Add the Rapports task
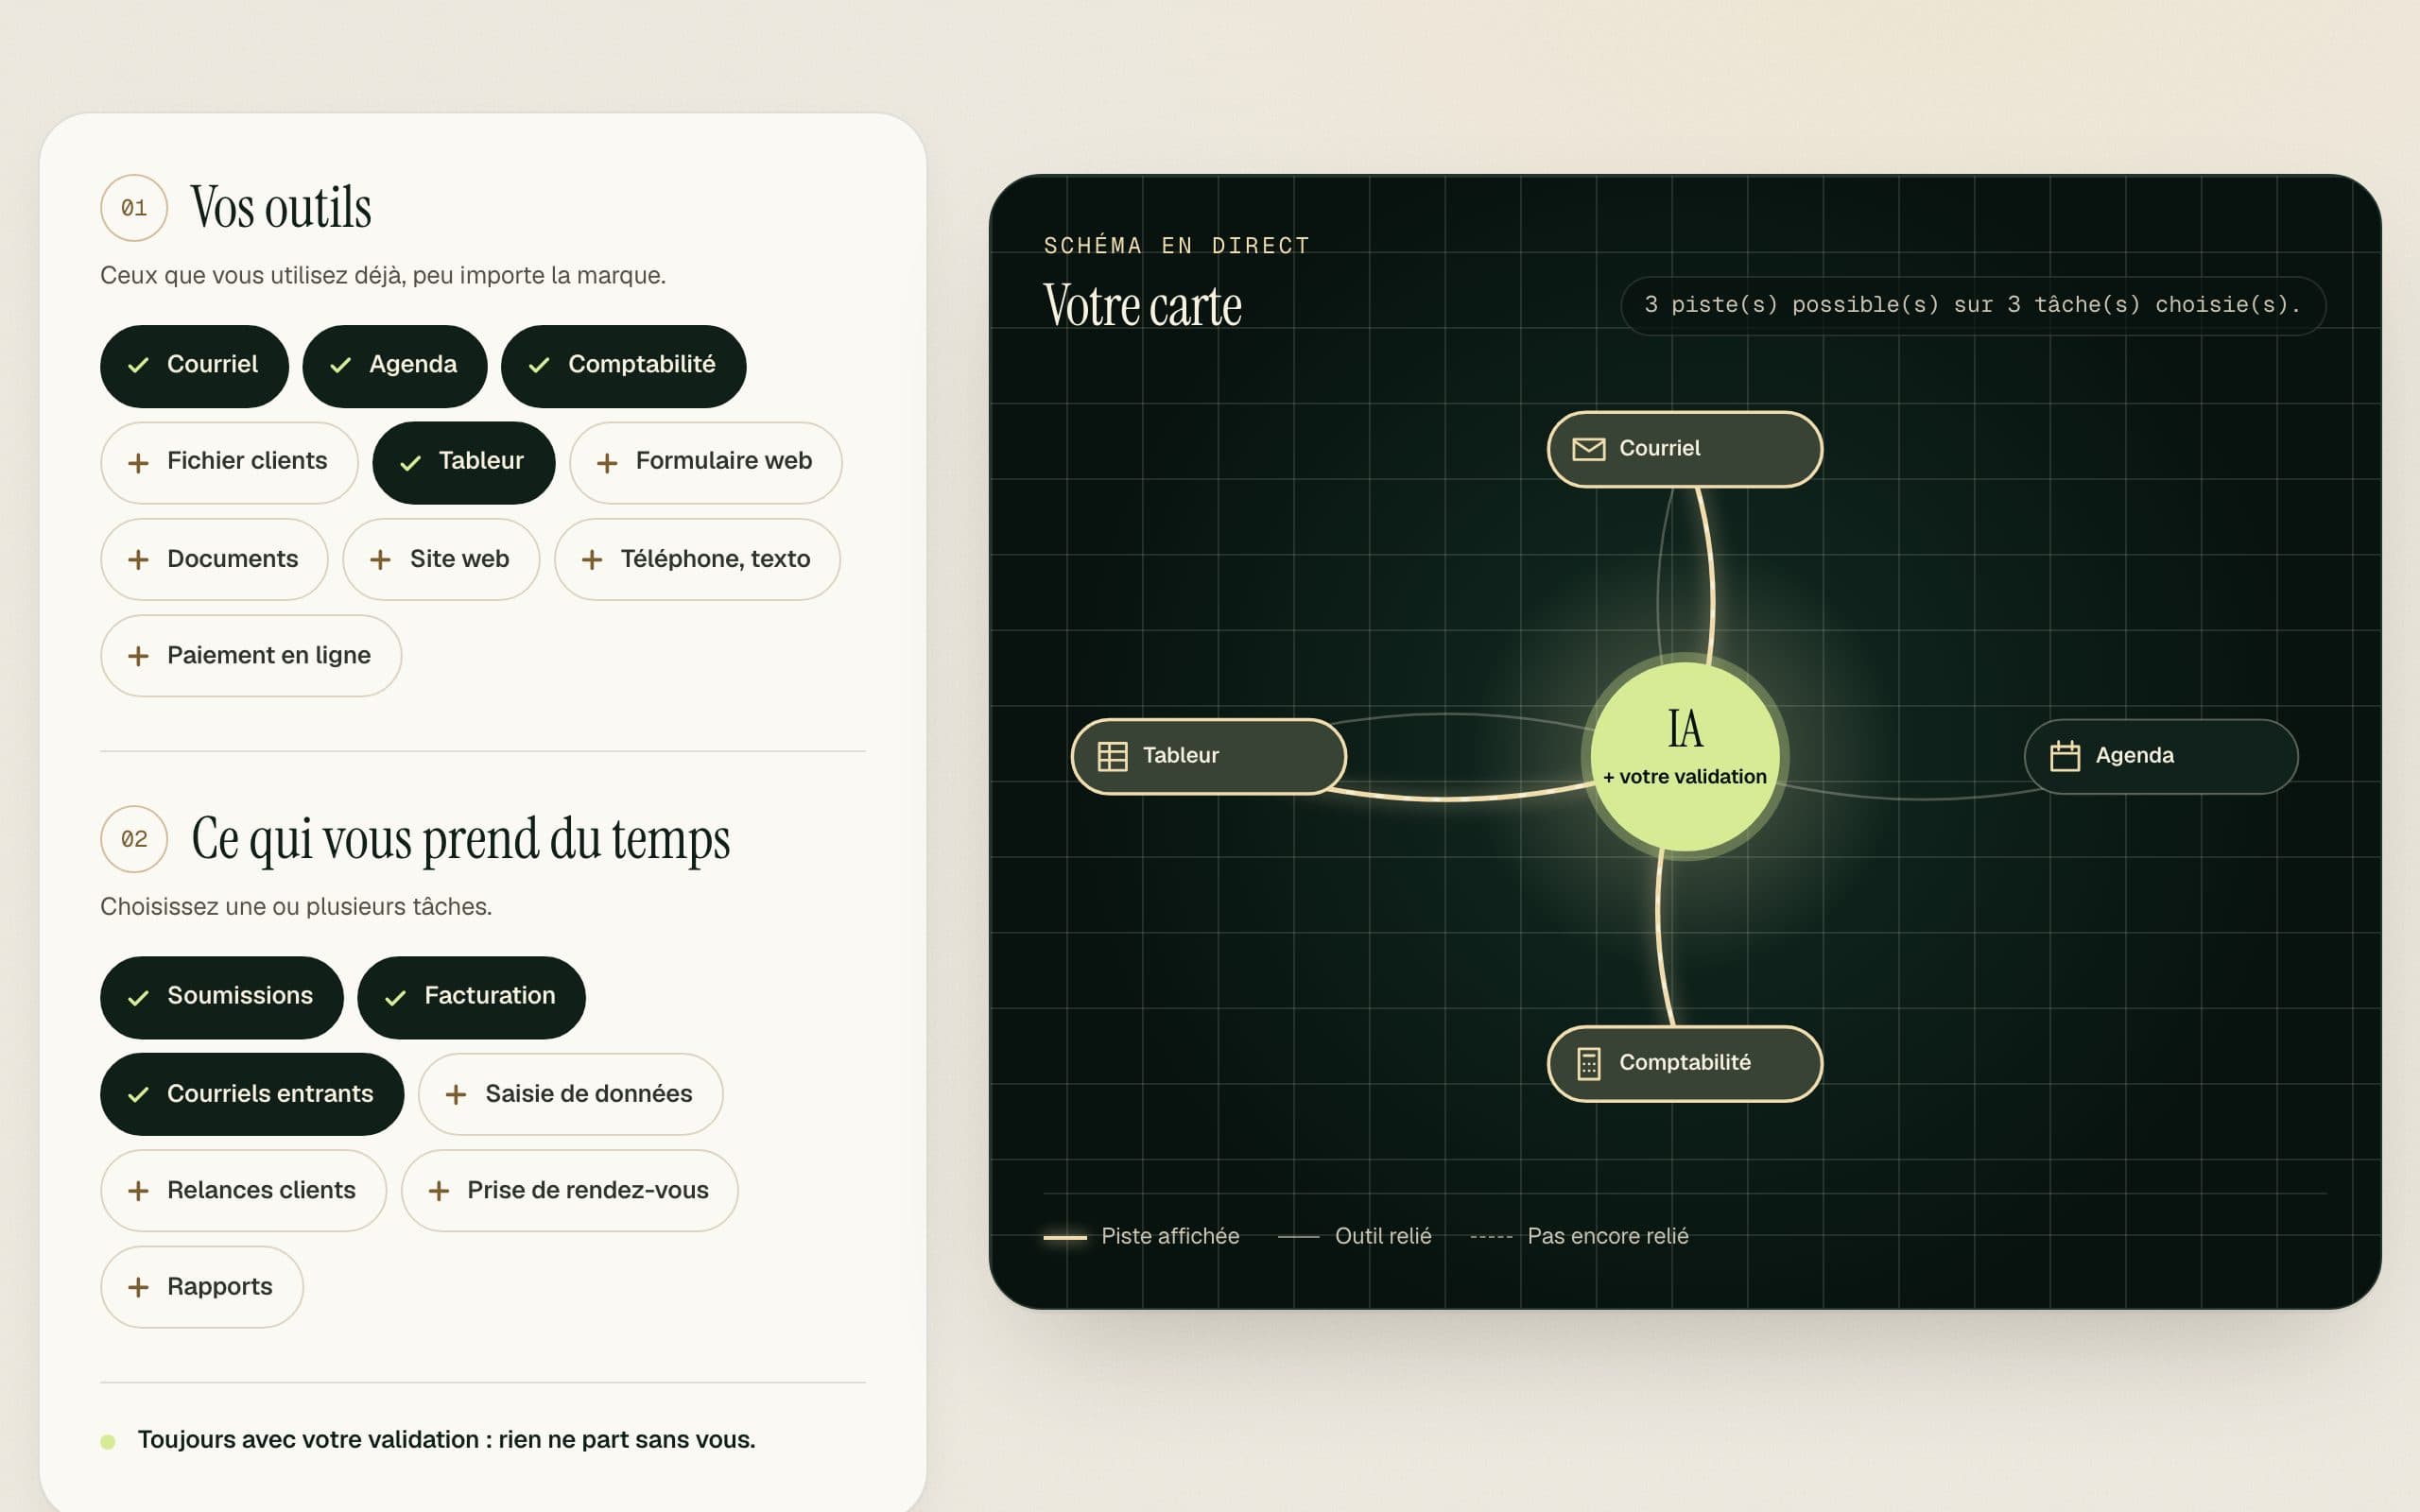This screenshot has width=2420, height=1512. click(201, 1287)
